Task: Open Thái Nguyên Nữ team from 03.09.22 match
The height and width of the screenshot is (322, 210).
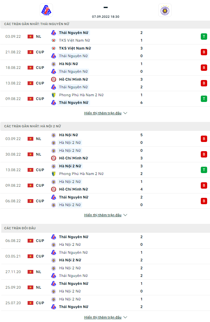Action: coord(74,33)
